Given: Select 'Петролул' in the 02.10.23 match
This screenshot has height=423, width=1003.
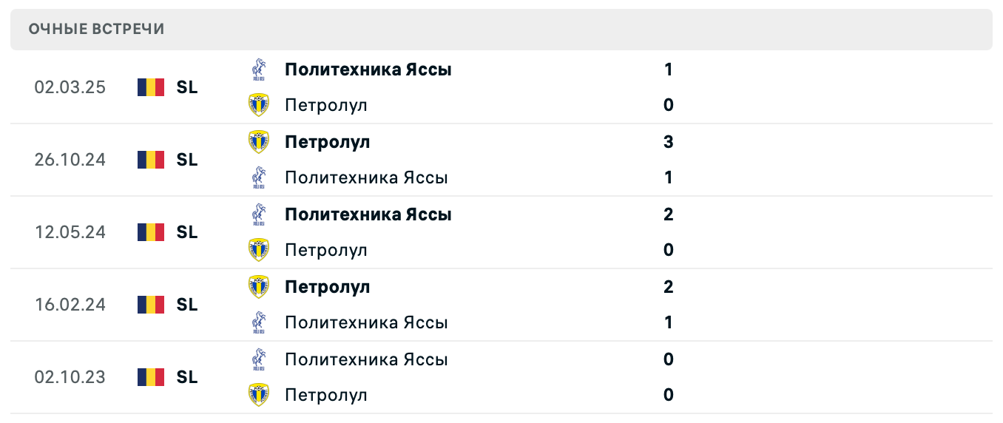Looking at the screenshot, I should click(326, 395).
